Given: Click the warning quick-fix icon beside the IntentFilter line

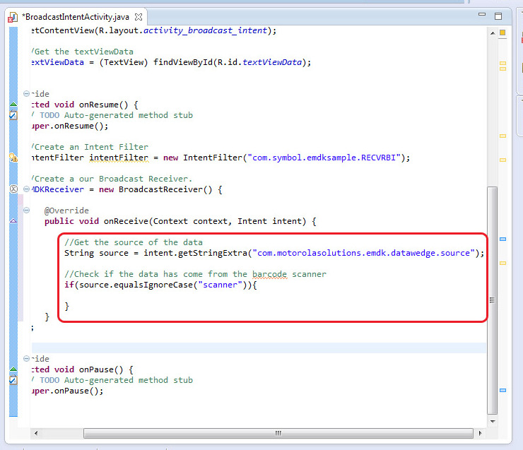Looking at the screenshot, I should click(13, 158).
